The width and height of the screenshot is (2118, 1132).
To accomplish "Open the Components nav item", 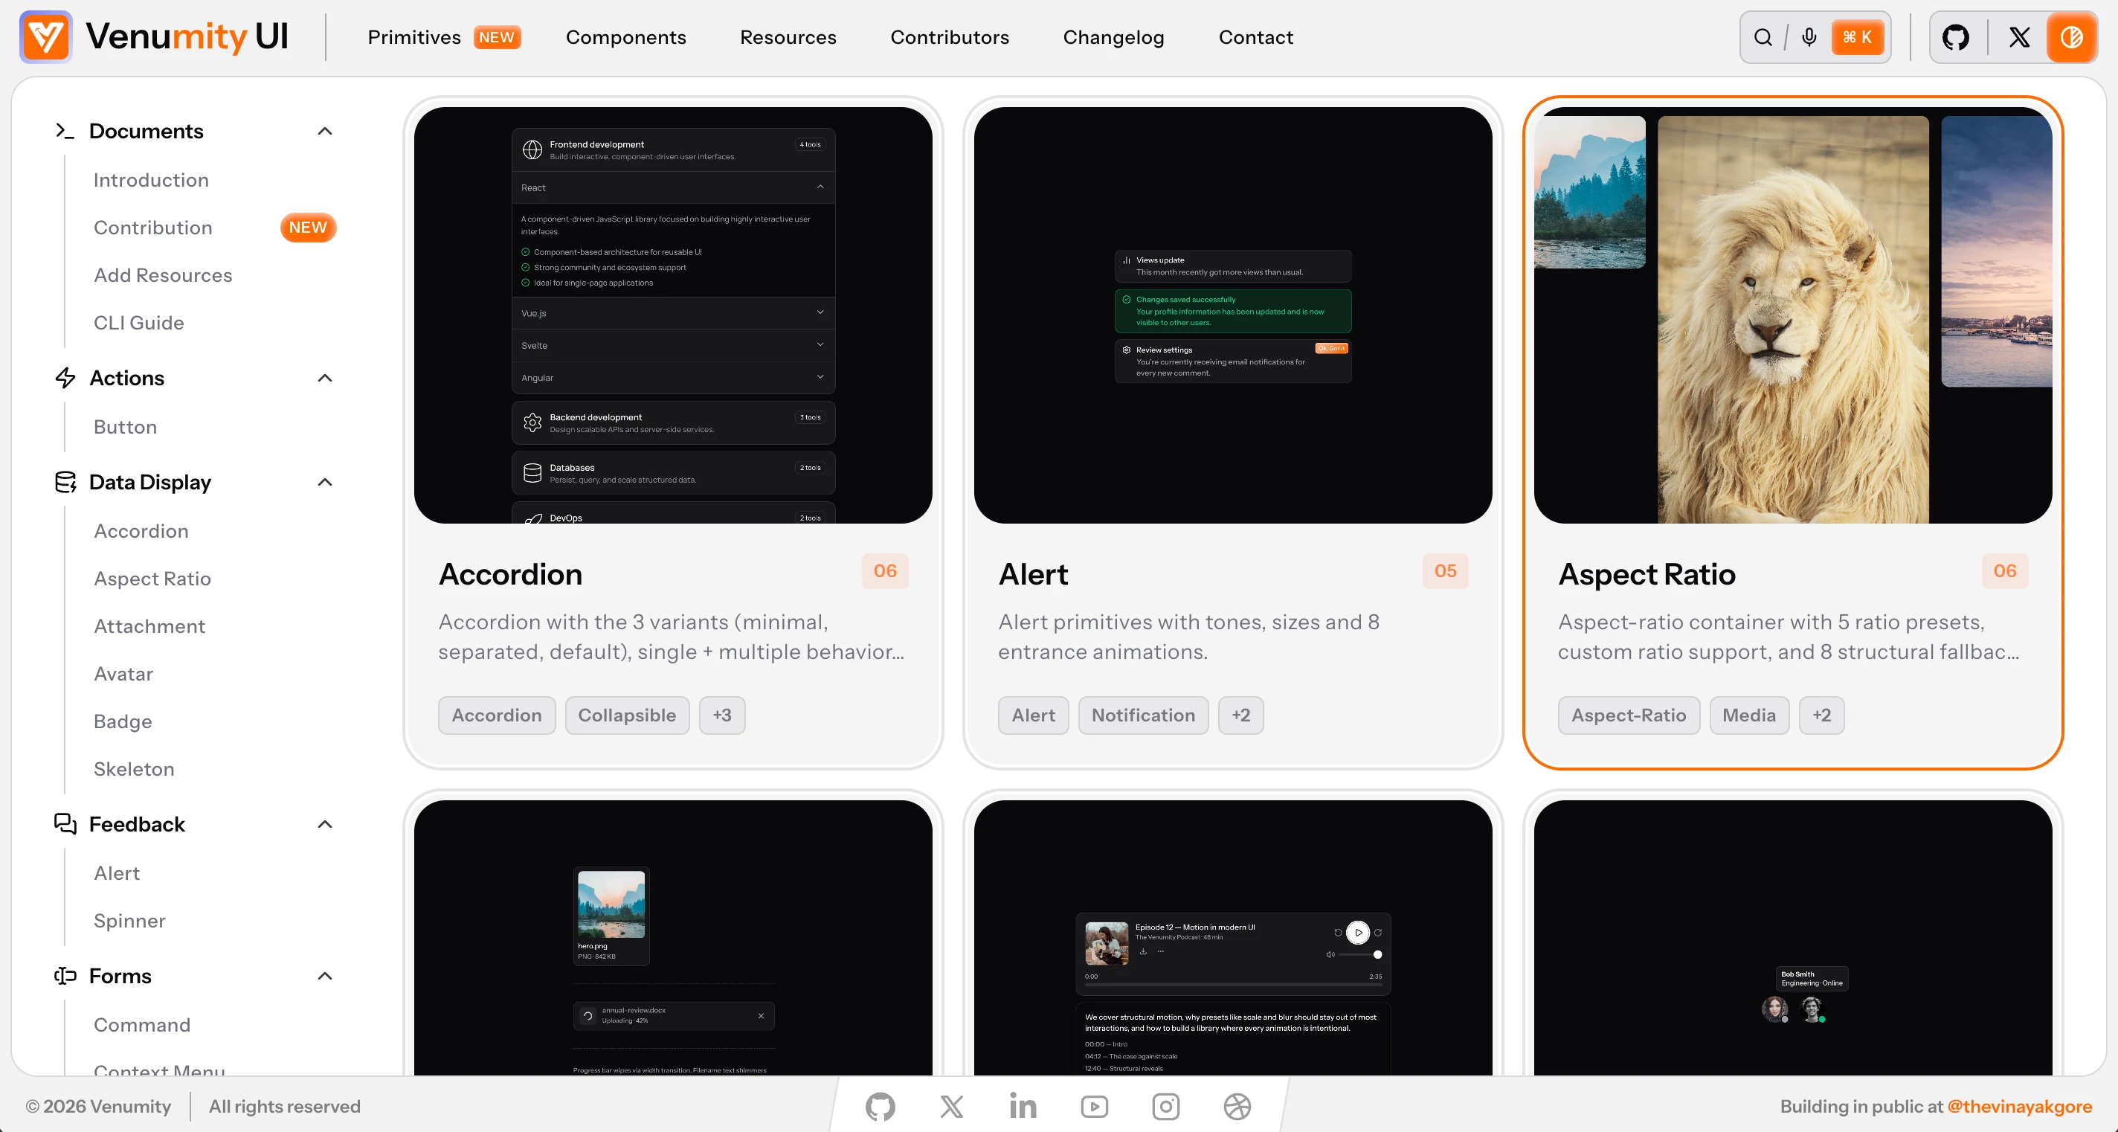I will click(x=625, y=37).
